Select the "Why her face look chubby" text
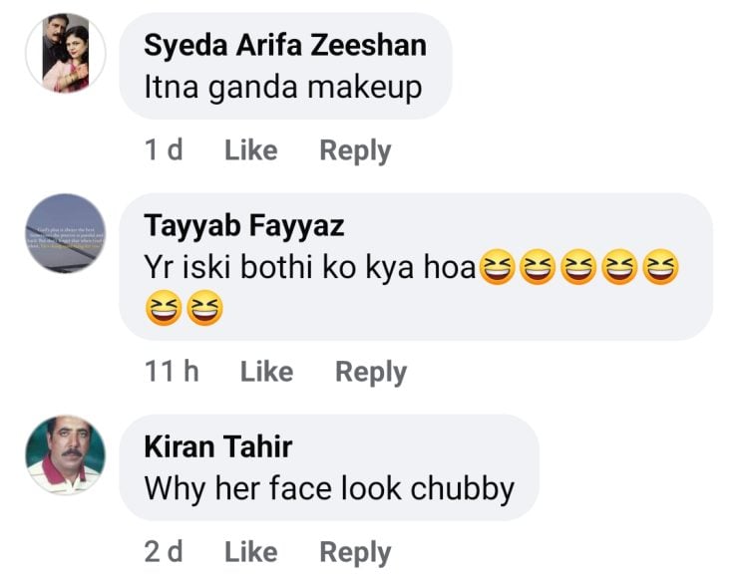The width and height of the screenshot is (738, 574). coord(329,489)
